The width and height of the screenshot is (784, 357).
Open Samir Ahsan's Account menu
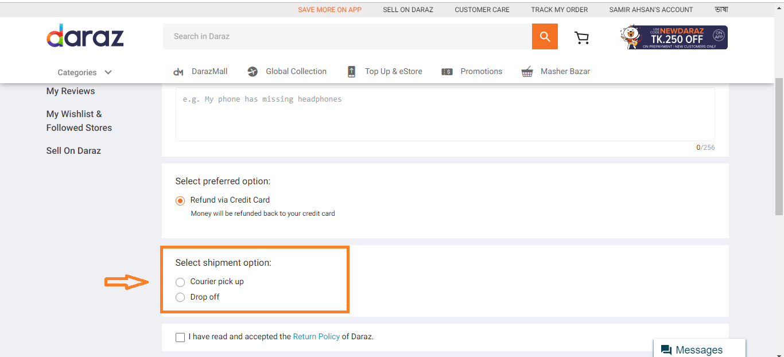tap(651, 10)
